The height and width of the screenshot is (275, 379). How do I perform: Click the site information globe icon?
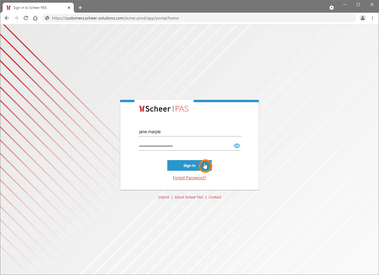pyautogui.click(x=47, y=18)
